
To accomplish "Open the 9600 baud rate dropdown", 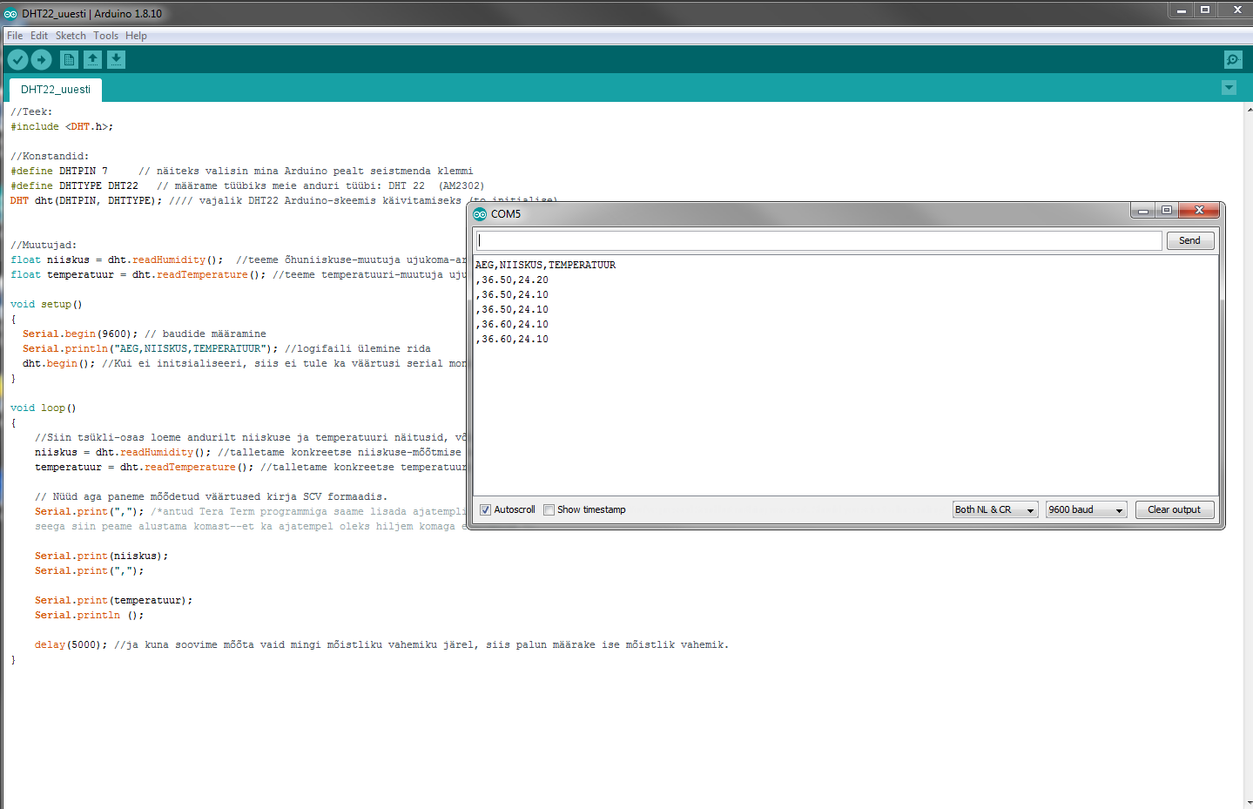I will coord(1086,510).
